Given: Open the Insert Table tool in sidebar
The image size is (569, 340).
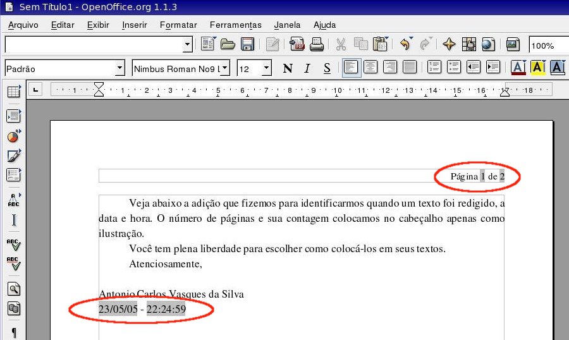Looking at the screenshot, I should (x=13, y=92).
